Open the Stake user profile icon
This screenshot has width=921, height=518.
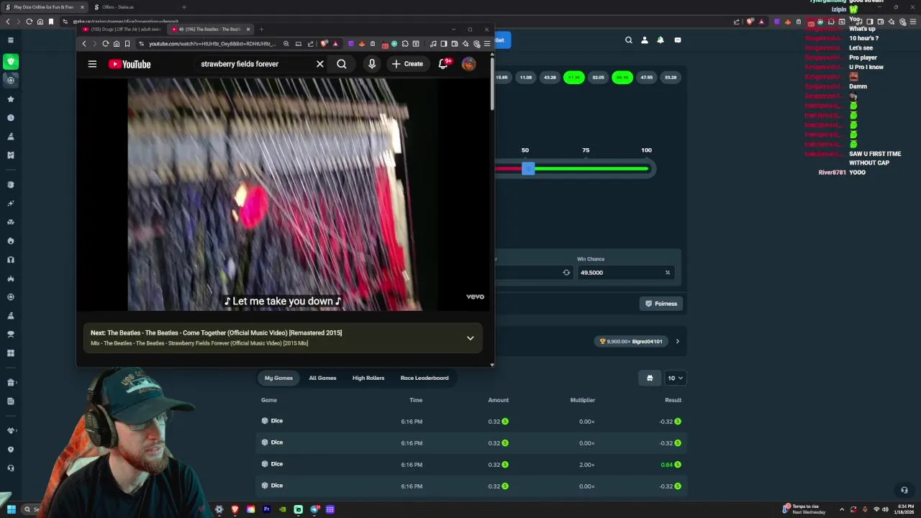pyautogui.click(x=645, y=40)
